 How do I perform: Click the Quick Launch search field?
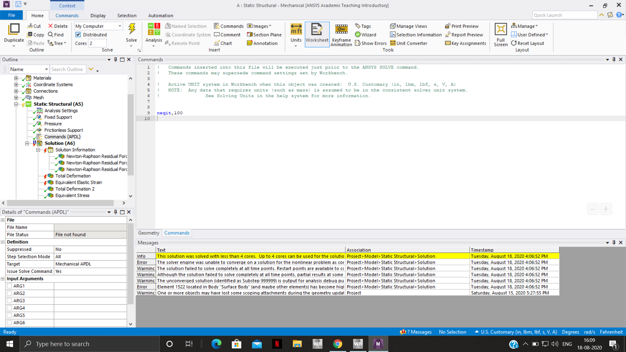click(x=564, y=15)
